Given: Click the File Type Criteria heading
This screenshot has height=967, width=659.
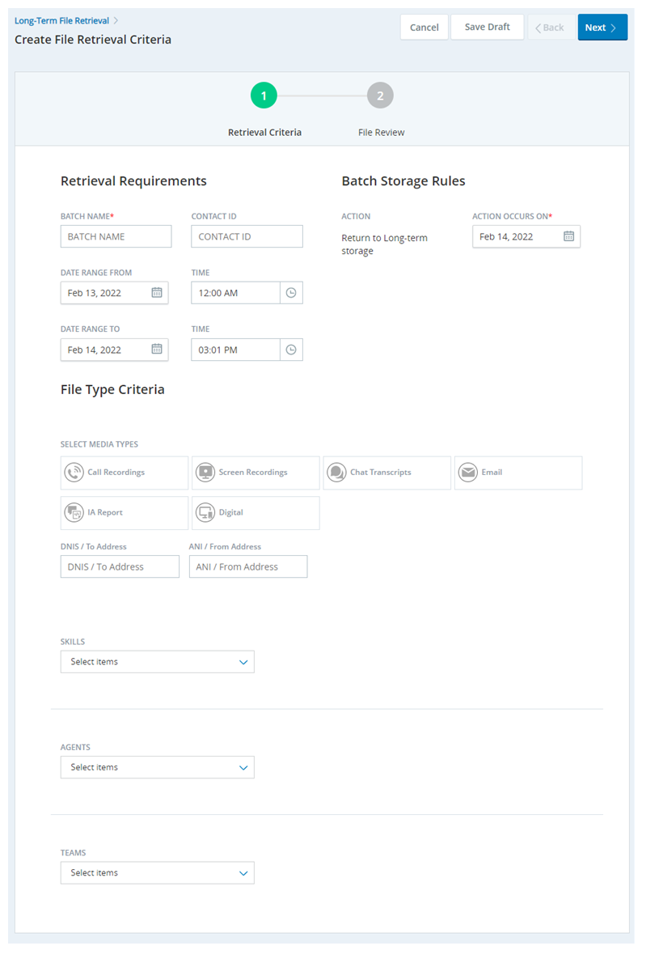Looking at the screenshot, I should point(112,390).
